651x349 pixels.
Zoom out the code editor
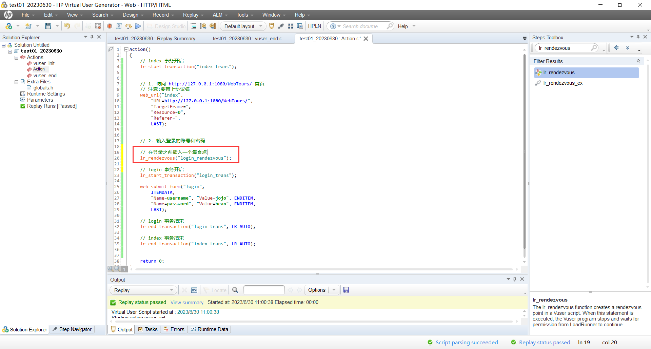(117, 269)
